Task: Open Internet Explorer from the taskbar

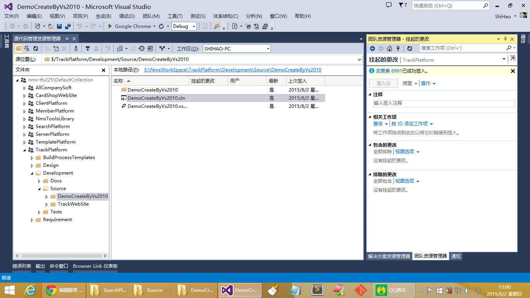Action: point(30,290)
